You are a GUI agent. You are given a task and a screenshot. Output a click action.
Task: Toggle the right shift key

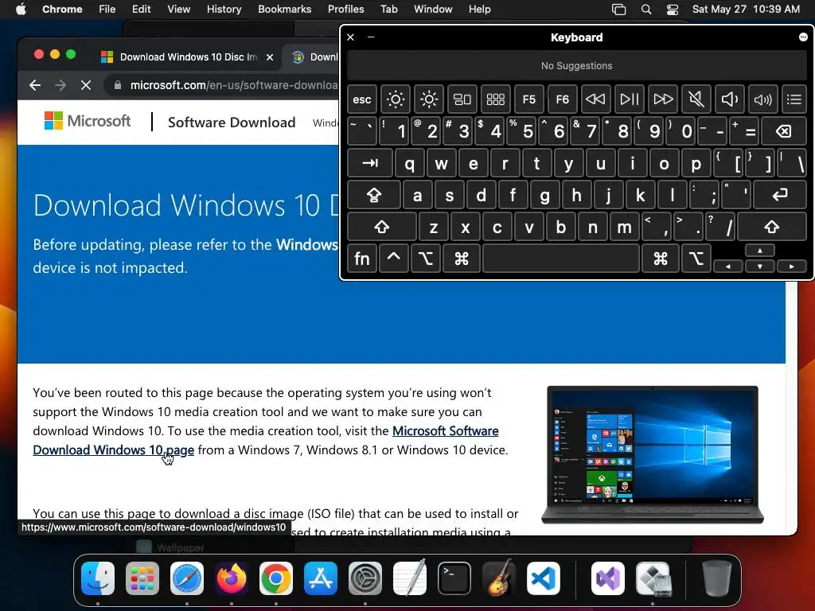(x=772, y=227)
